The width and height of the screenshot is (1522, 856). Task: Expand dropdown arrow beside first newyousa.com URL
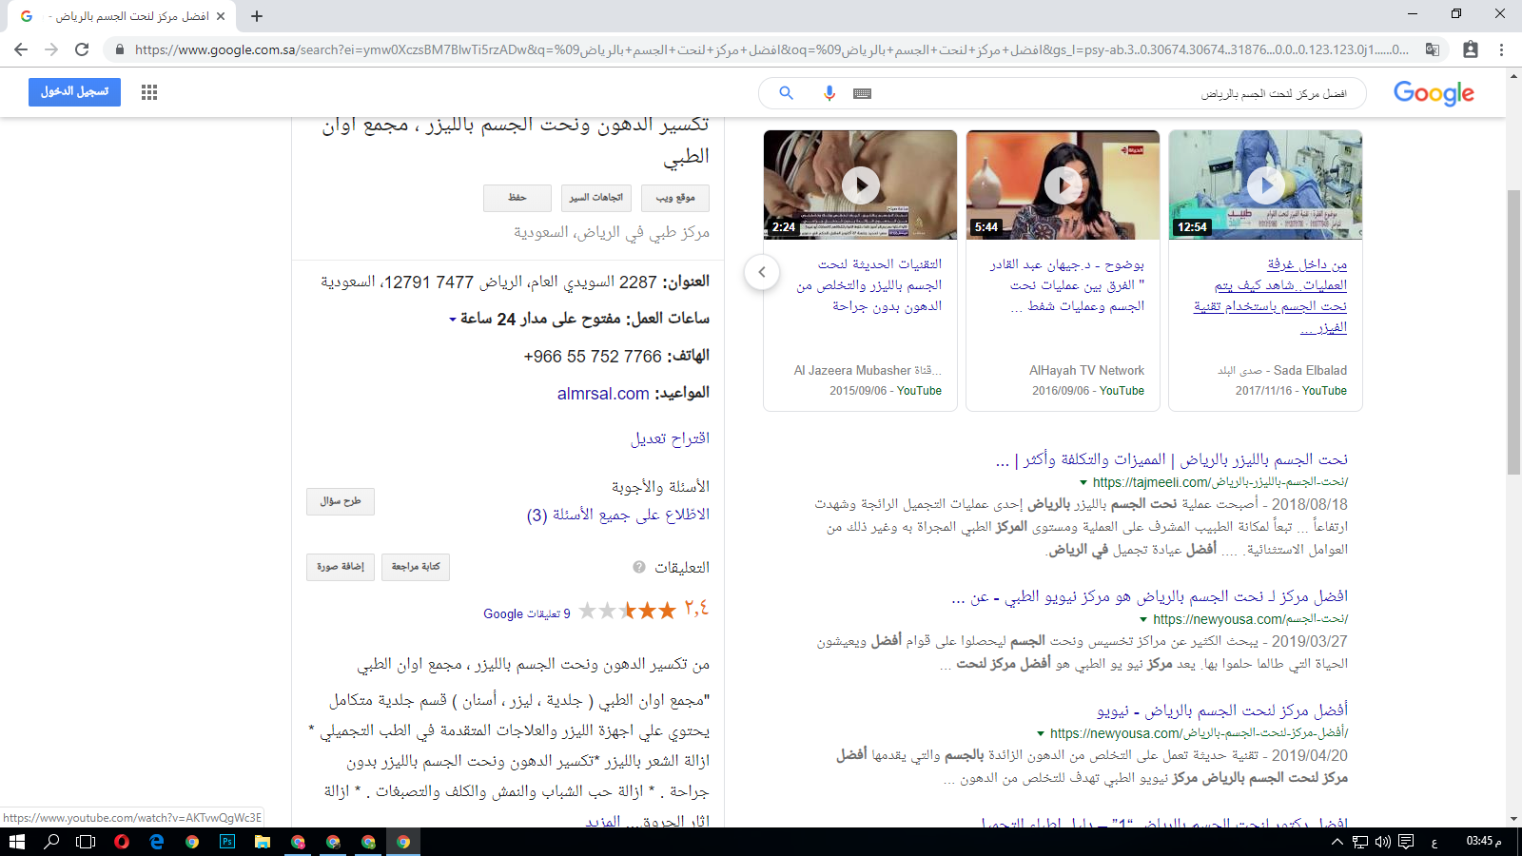[x=1143, y=620]
